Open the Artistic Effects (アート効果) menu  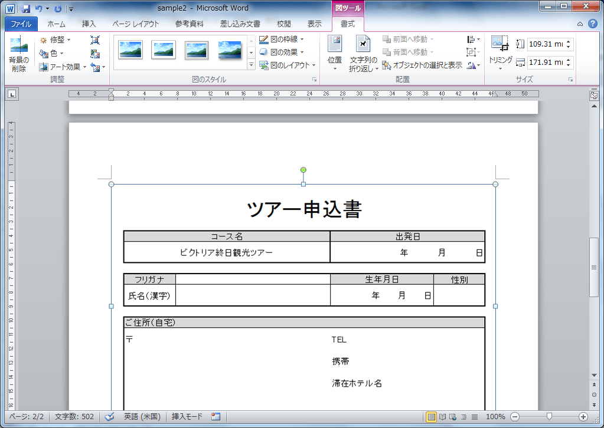[x=63, y=67]
